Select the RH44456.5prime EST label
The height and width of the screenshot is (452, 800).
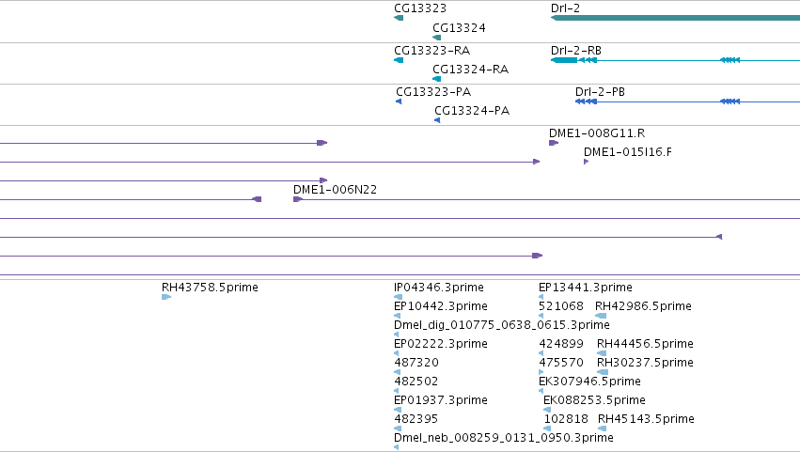coord(645,344)
